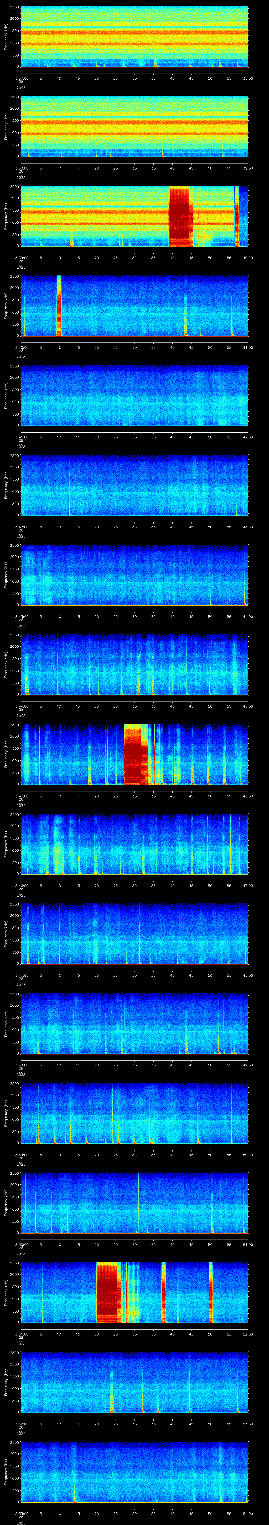This screenshot has width=269, height=1525.
Task: Select the spectrogram panel starting at 3:42:00
Action: pyautogui.click(x=135, y=485)
